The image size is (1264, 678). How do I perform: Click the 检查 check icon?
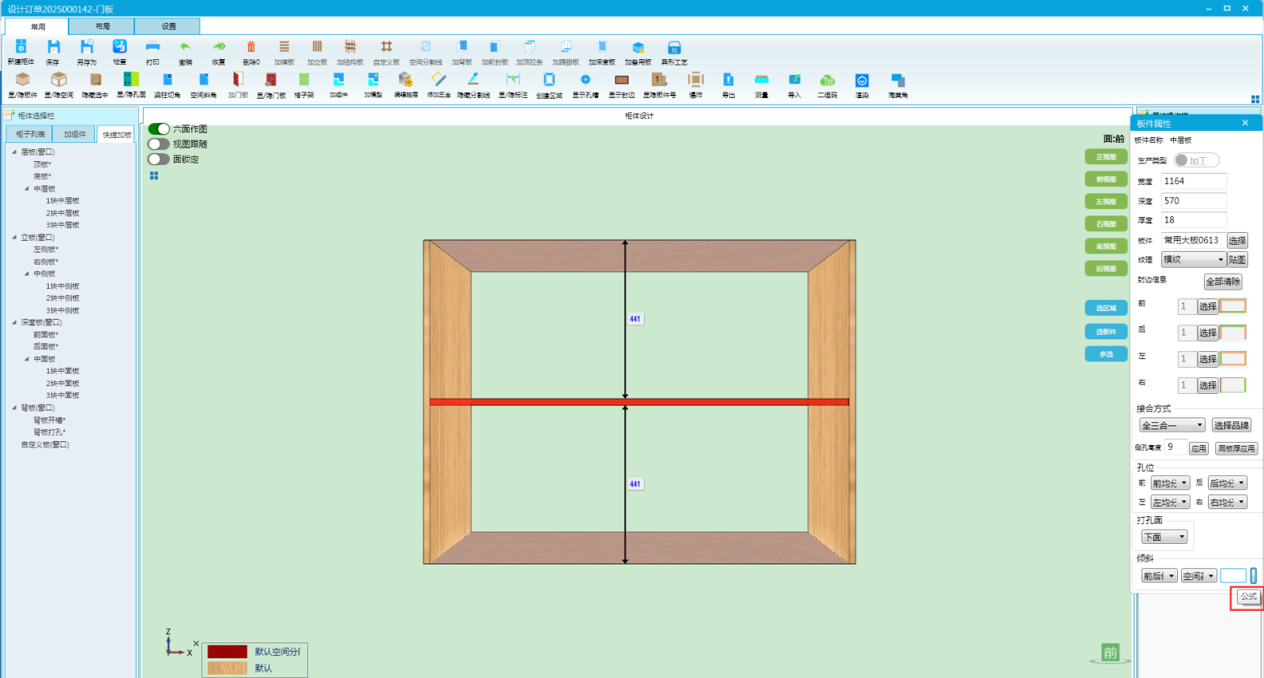pyautogui.click(x=119, y=47)
